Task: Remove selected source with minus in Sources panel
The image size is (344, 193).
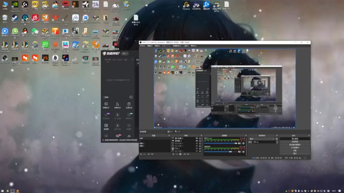Action: pyautogui.click(x=177, y=154)
